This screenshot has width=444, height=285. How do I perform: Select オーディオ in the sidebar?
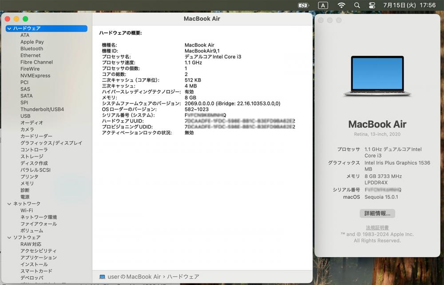pos(32,123)
